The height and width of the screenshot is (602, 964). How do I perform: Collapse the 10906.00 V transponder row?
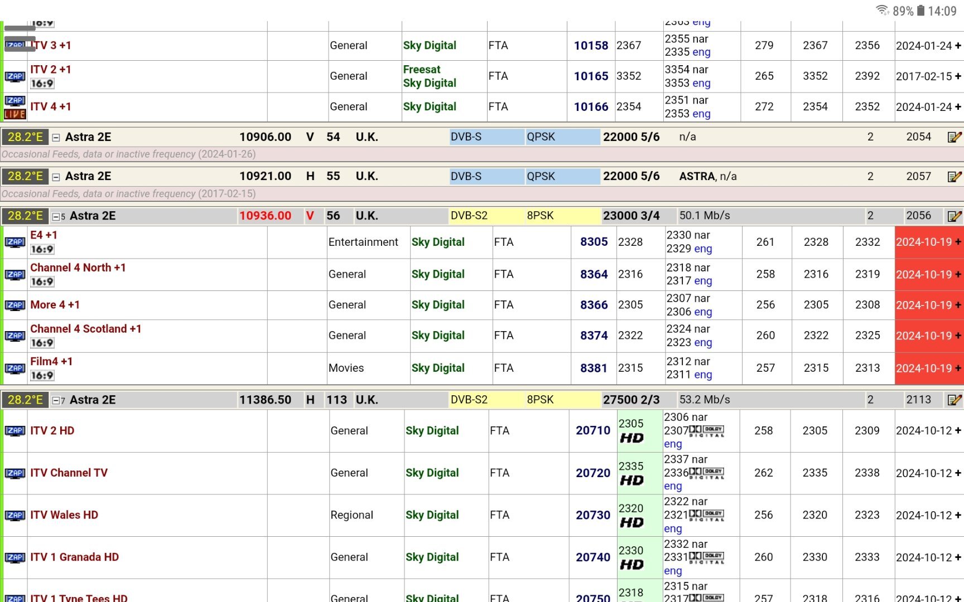(x=56, y=138)
